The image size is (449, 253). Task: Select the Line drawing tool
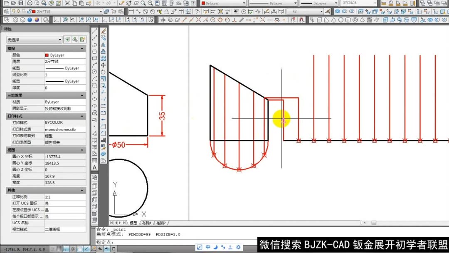click(x=96, y=30)
